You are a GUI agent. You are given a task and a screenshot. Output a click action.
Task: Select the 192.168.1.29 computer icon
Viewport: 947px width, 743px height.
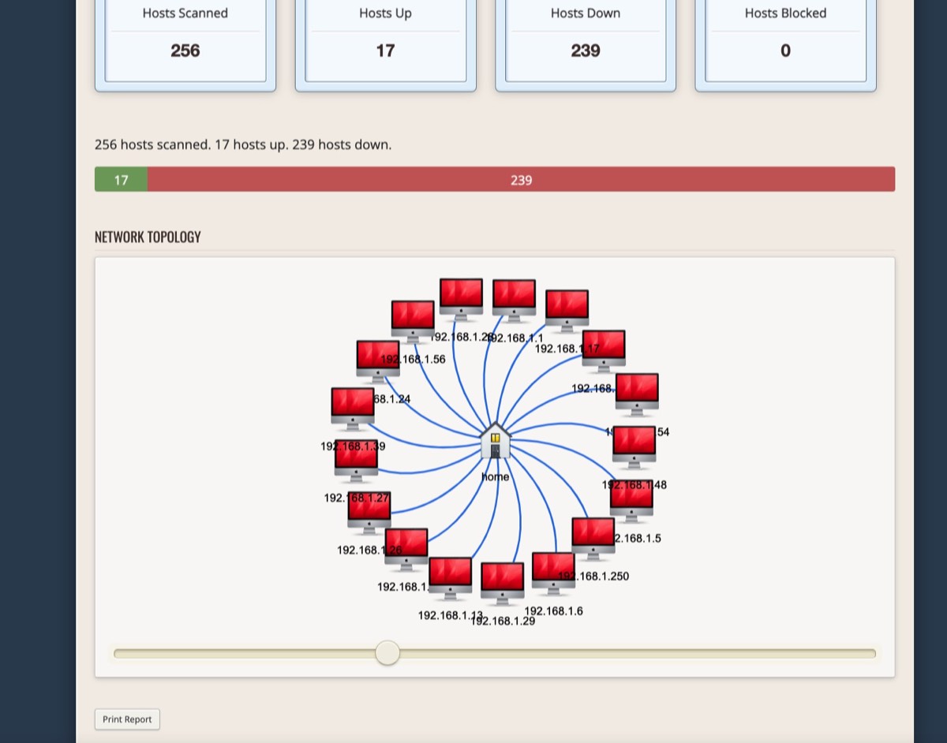502,582
